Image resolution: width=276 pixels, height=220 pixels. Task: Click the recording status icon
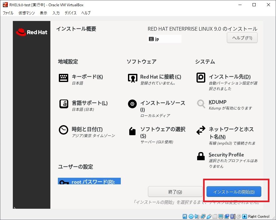point(227,216)
